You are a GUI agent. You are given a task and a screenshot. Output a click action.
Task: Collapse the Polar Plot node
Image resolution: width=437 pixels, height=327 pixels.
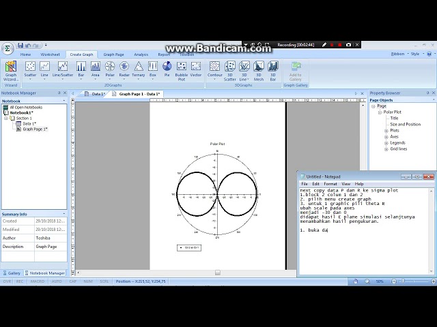(380, 112)
